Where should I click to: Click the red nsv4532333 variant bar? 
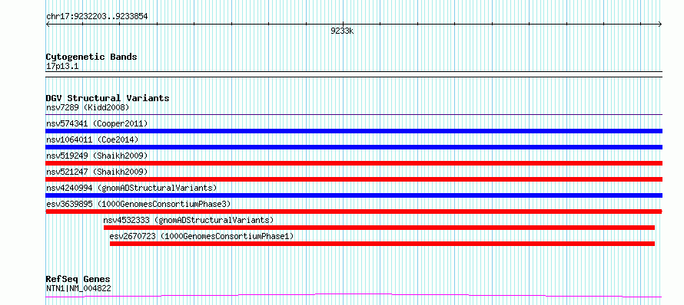point(379,228)
